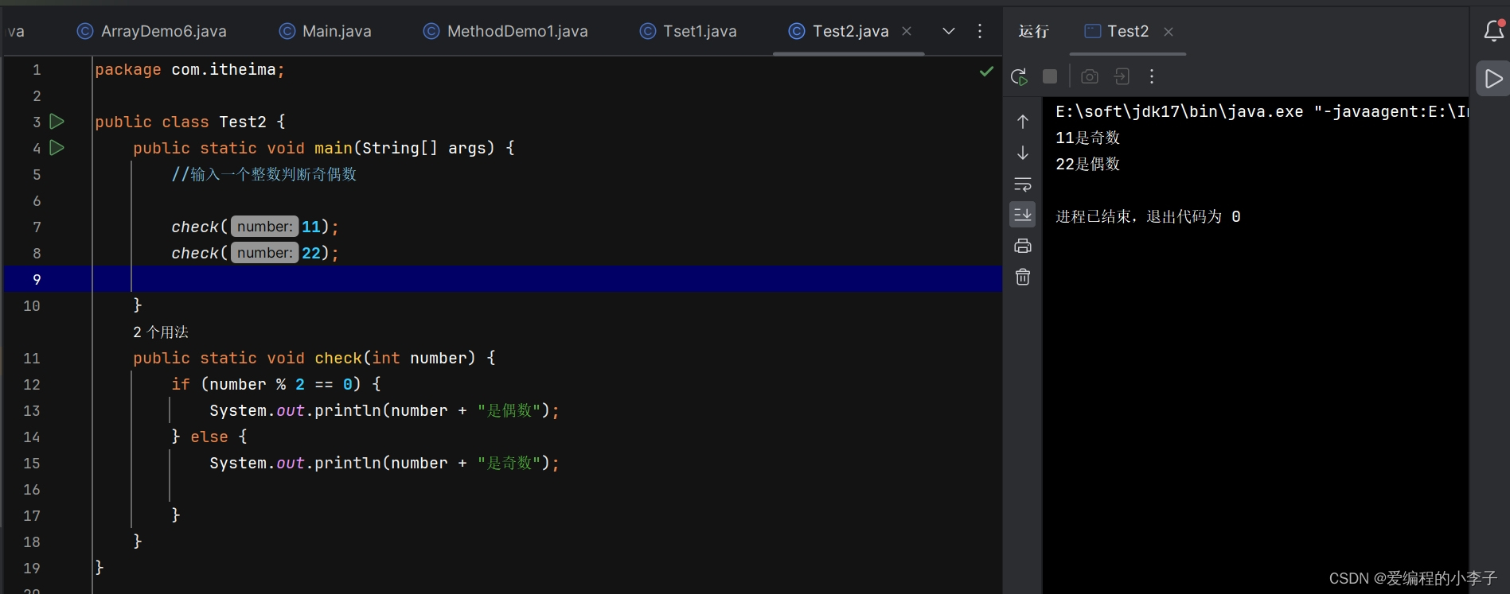Clear console with the trash icon
This screenshot has width=1510, height=594.
tap(1023, 277)
